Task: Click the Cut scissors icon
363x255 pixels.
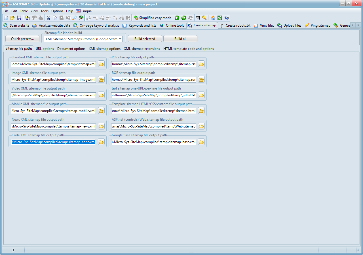Action: coord(48,18)
